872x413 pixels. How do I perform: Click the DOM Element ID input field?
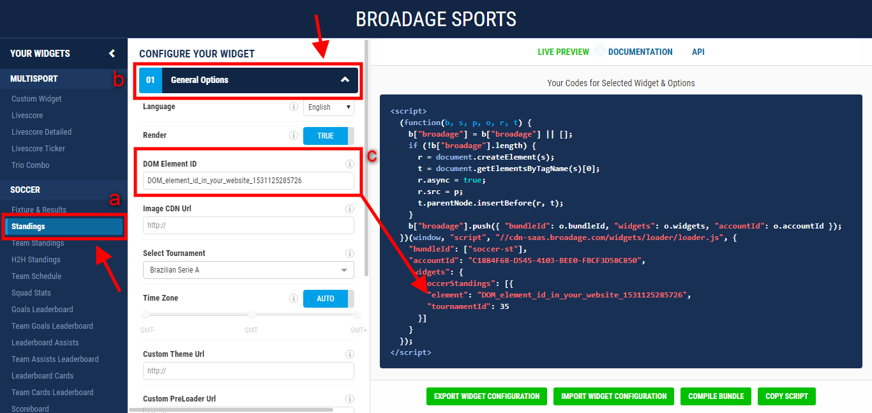point(248,181)
